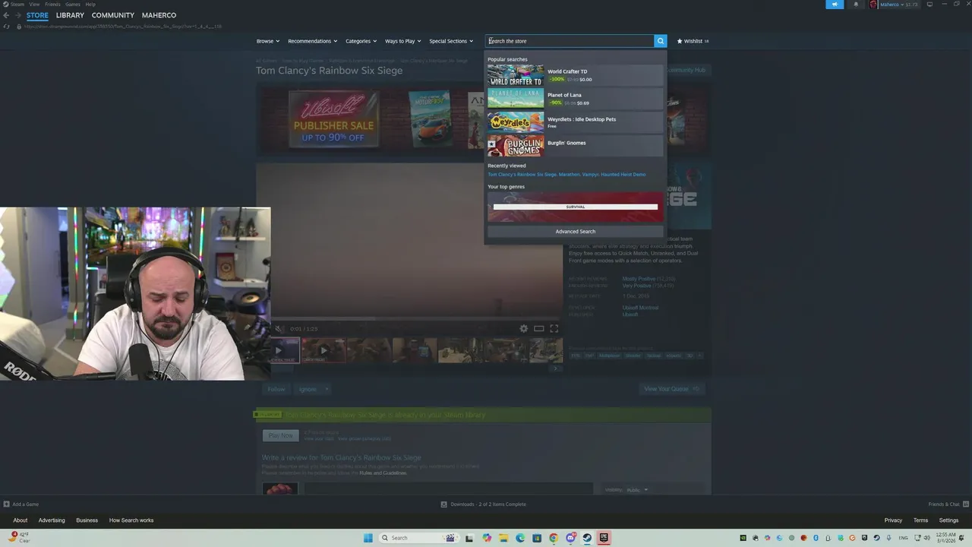Open the Friends menu

click(52, 5)
